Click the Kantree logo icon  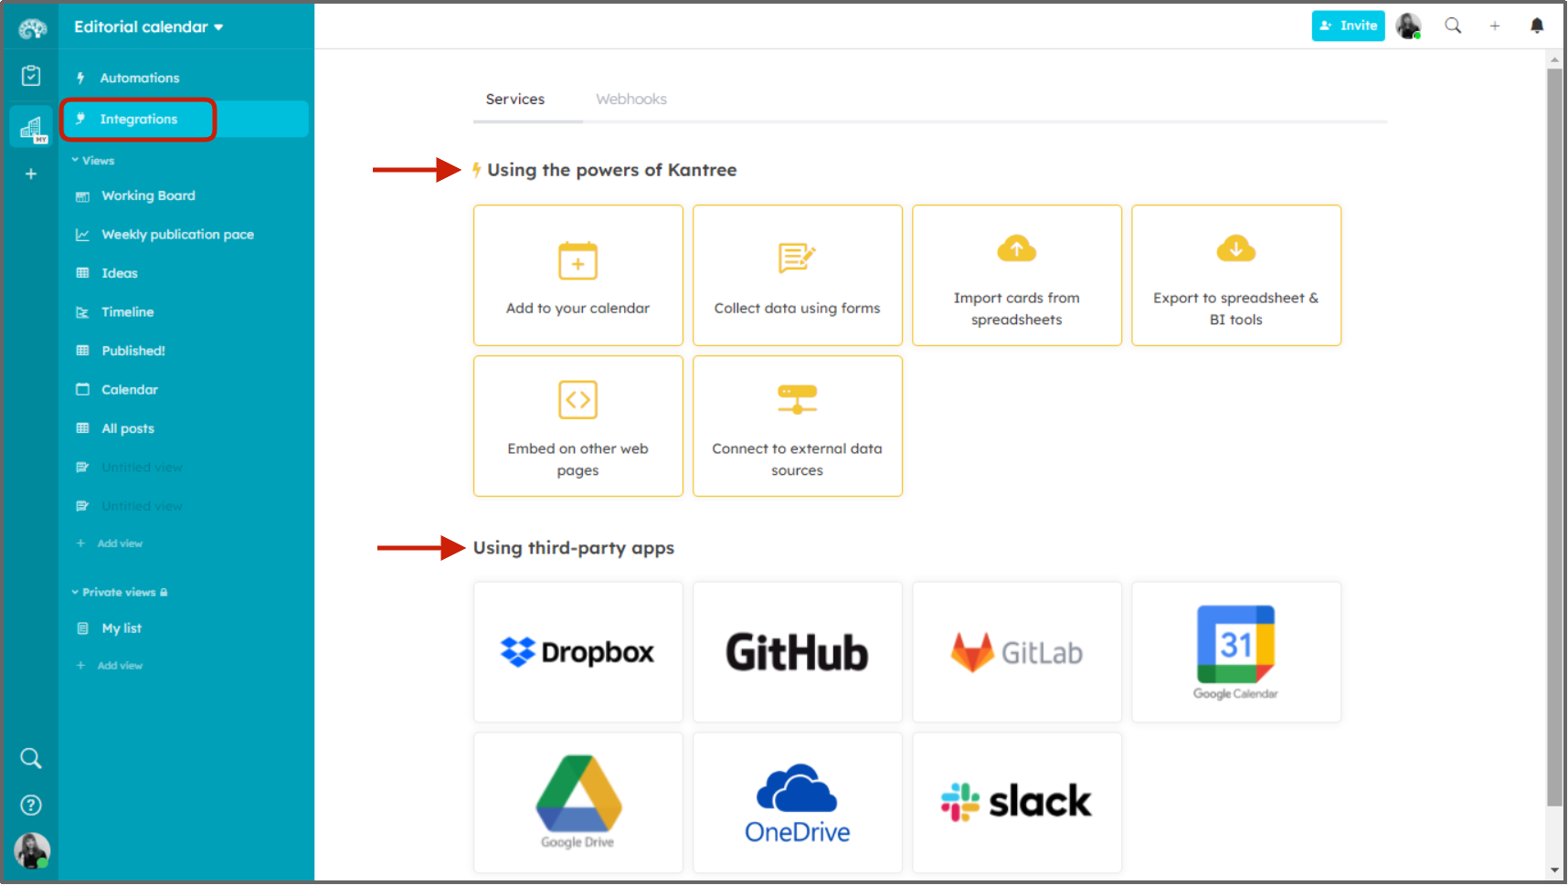pyautogui.click(x=32, y=28)
